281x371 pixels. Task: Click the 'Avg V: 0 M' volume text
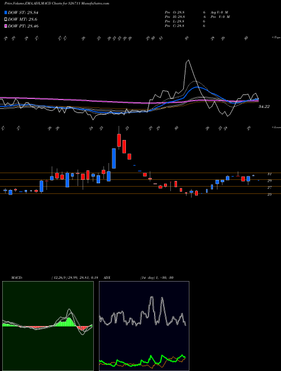219,12
